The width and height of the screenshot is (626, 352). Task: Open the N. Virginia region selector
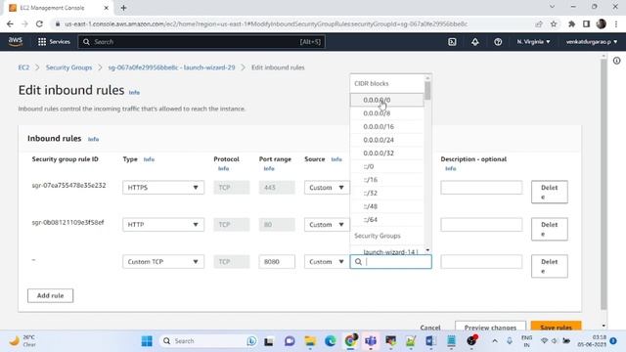[533, 41]
